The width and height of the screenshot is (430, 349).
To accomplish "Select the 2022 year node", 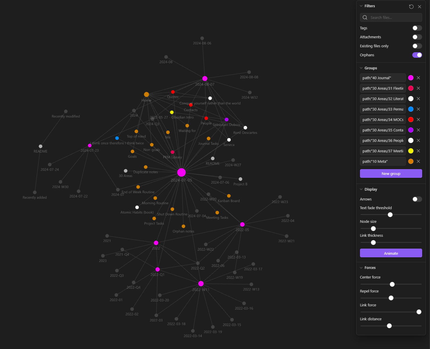I will pos(156,243).
